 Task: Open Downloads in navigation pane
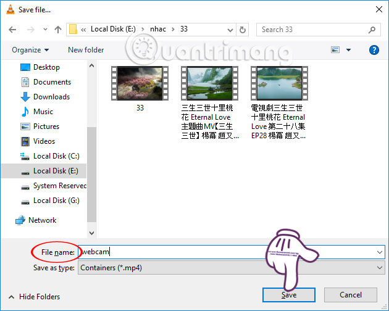[52, 97]
